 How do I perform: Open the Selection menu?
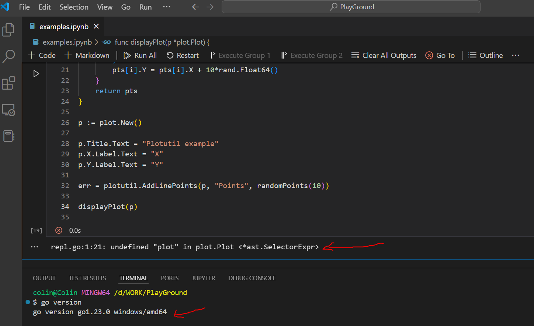click(74, 7)
